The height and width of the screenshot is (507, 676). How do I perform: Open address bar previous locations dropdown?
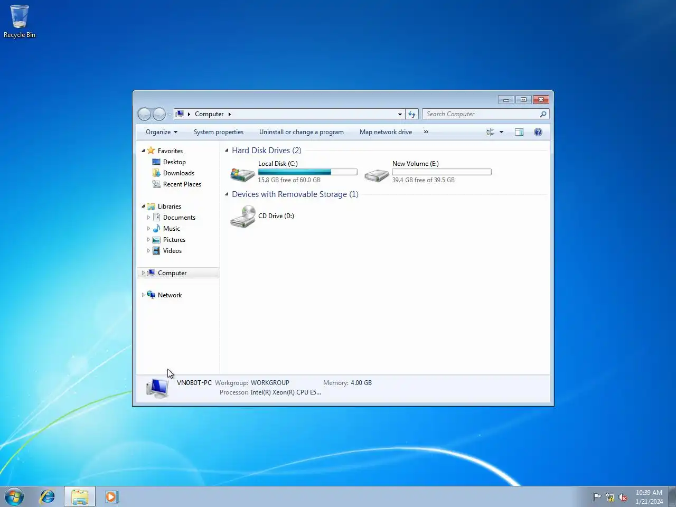point(400,114)
